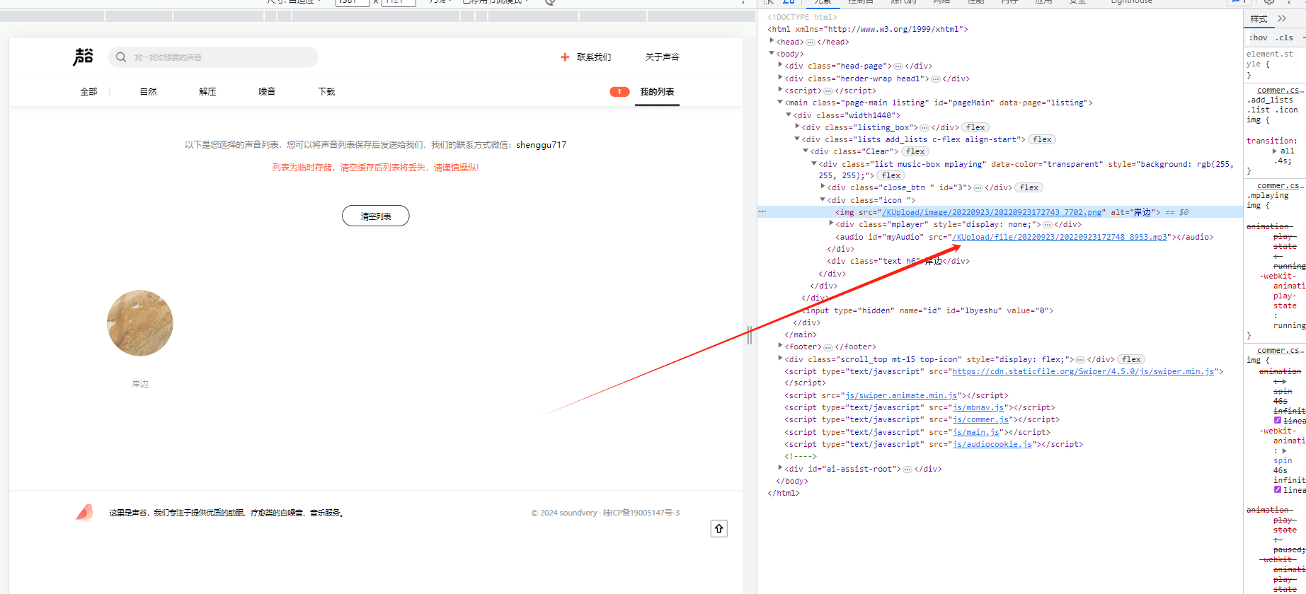The image size is (1306, 594).
Task: Click the soundvery site logo
Action: click(84, 57)
